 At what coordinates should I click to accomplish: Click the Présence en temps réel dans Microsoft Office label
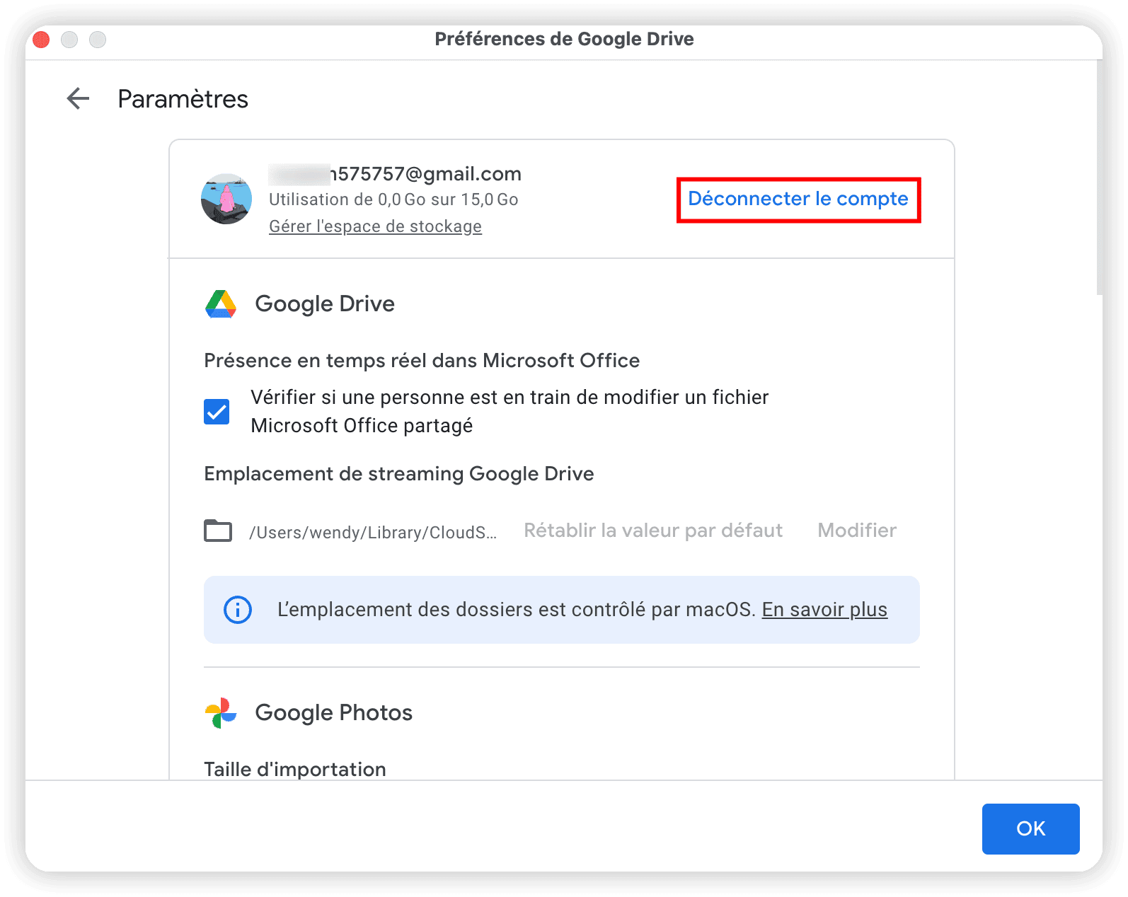(x=422, y=361)
